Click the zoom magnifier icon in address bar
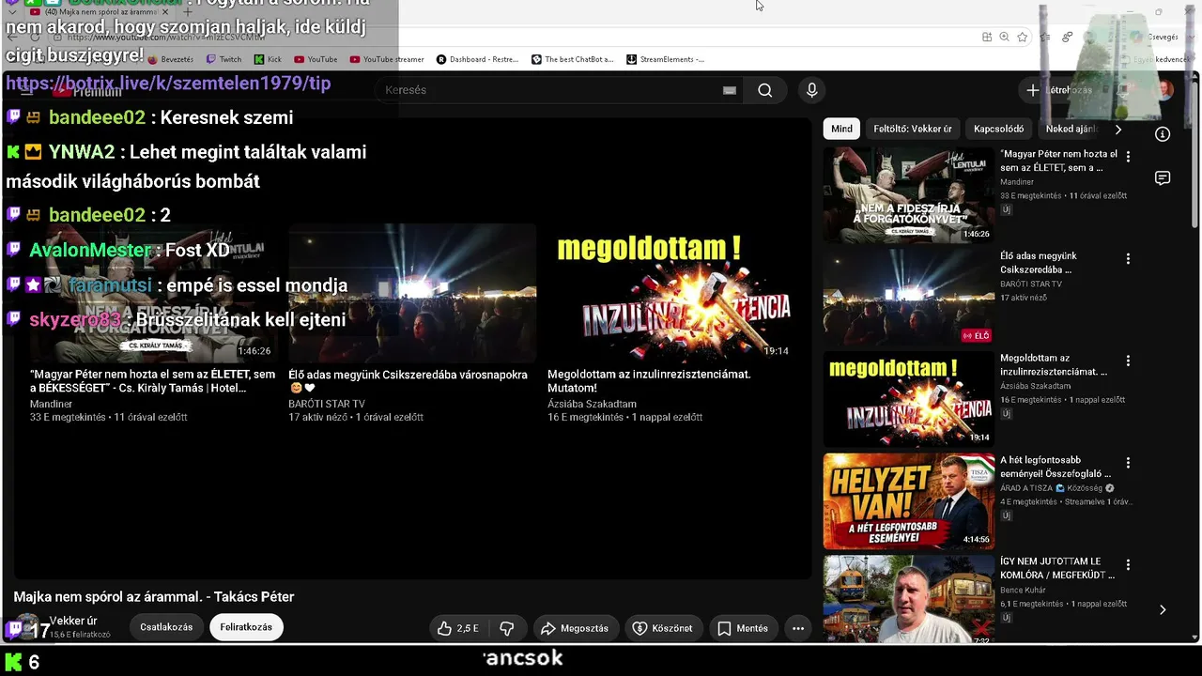 [1005, 37]
